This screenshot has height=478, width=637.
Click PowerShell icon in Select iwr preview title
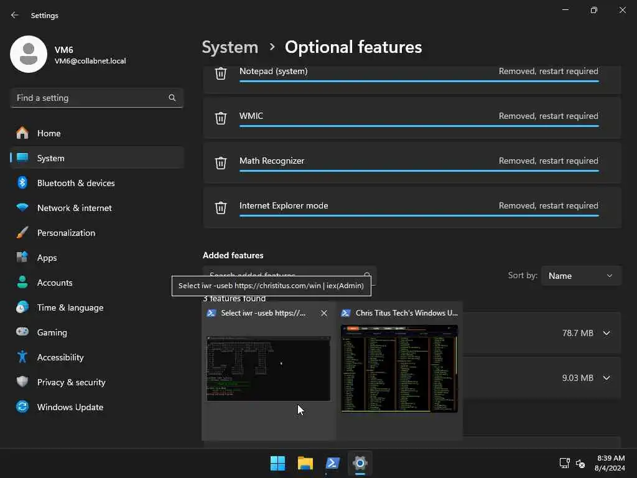coord(212,313)
